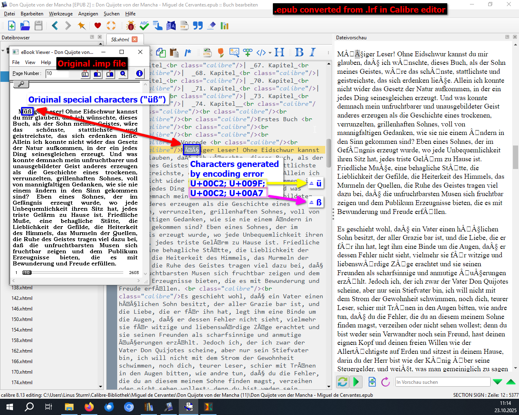Click the paste clipboard icon in editor

174,52
